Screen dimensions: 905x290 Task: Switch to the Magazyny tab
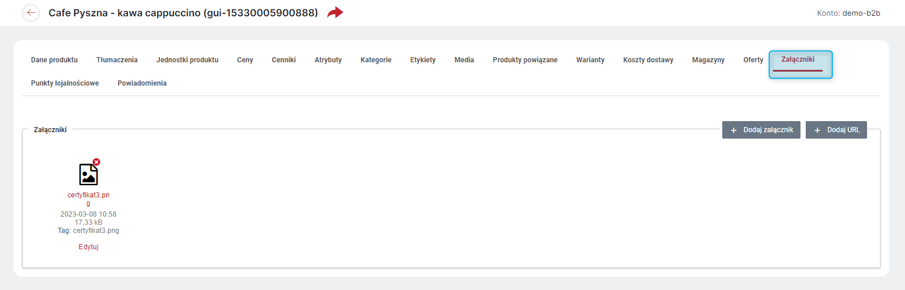coord(708,60)
